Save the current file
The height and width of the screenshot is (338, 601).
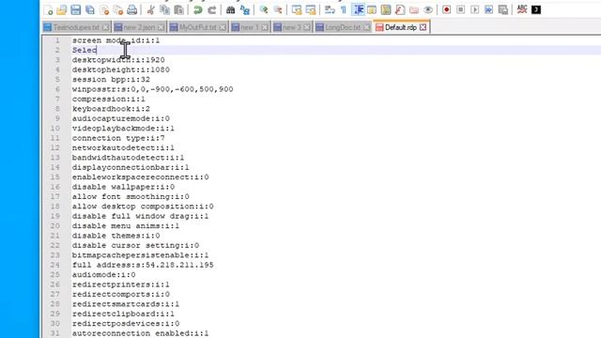[x=76, y=10]
